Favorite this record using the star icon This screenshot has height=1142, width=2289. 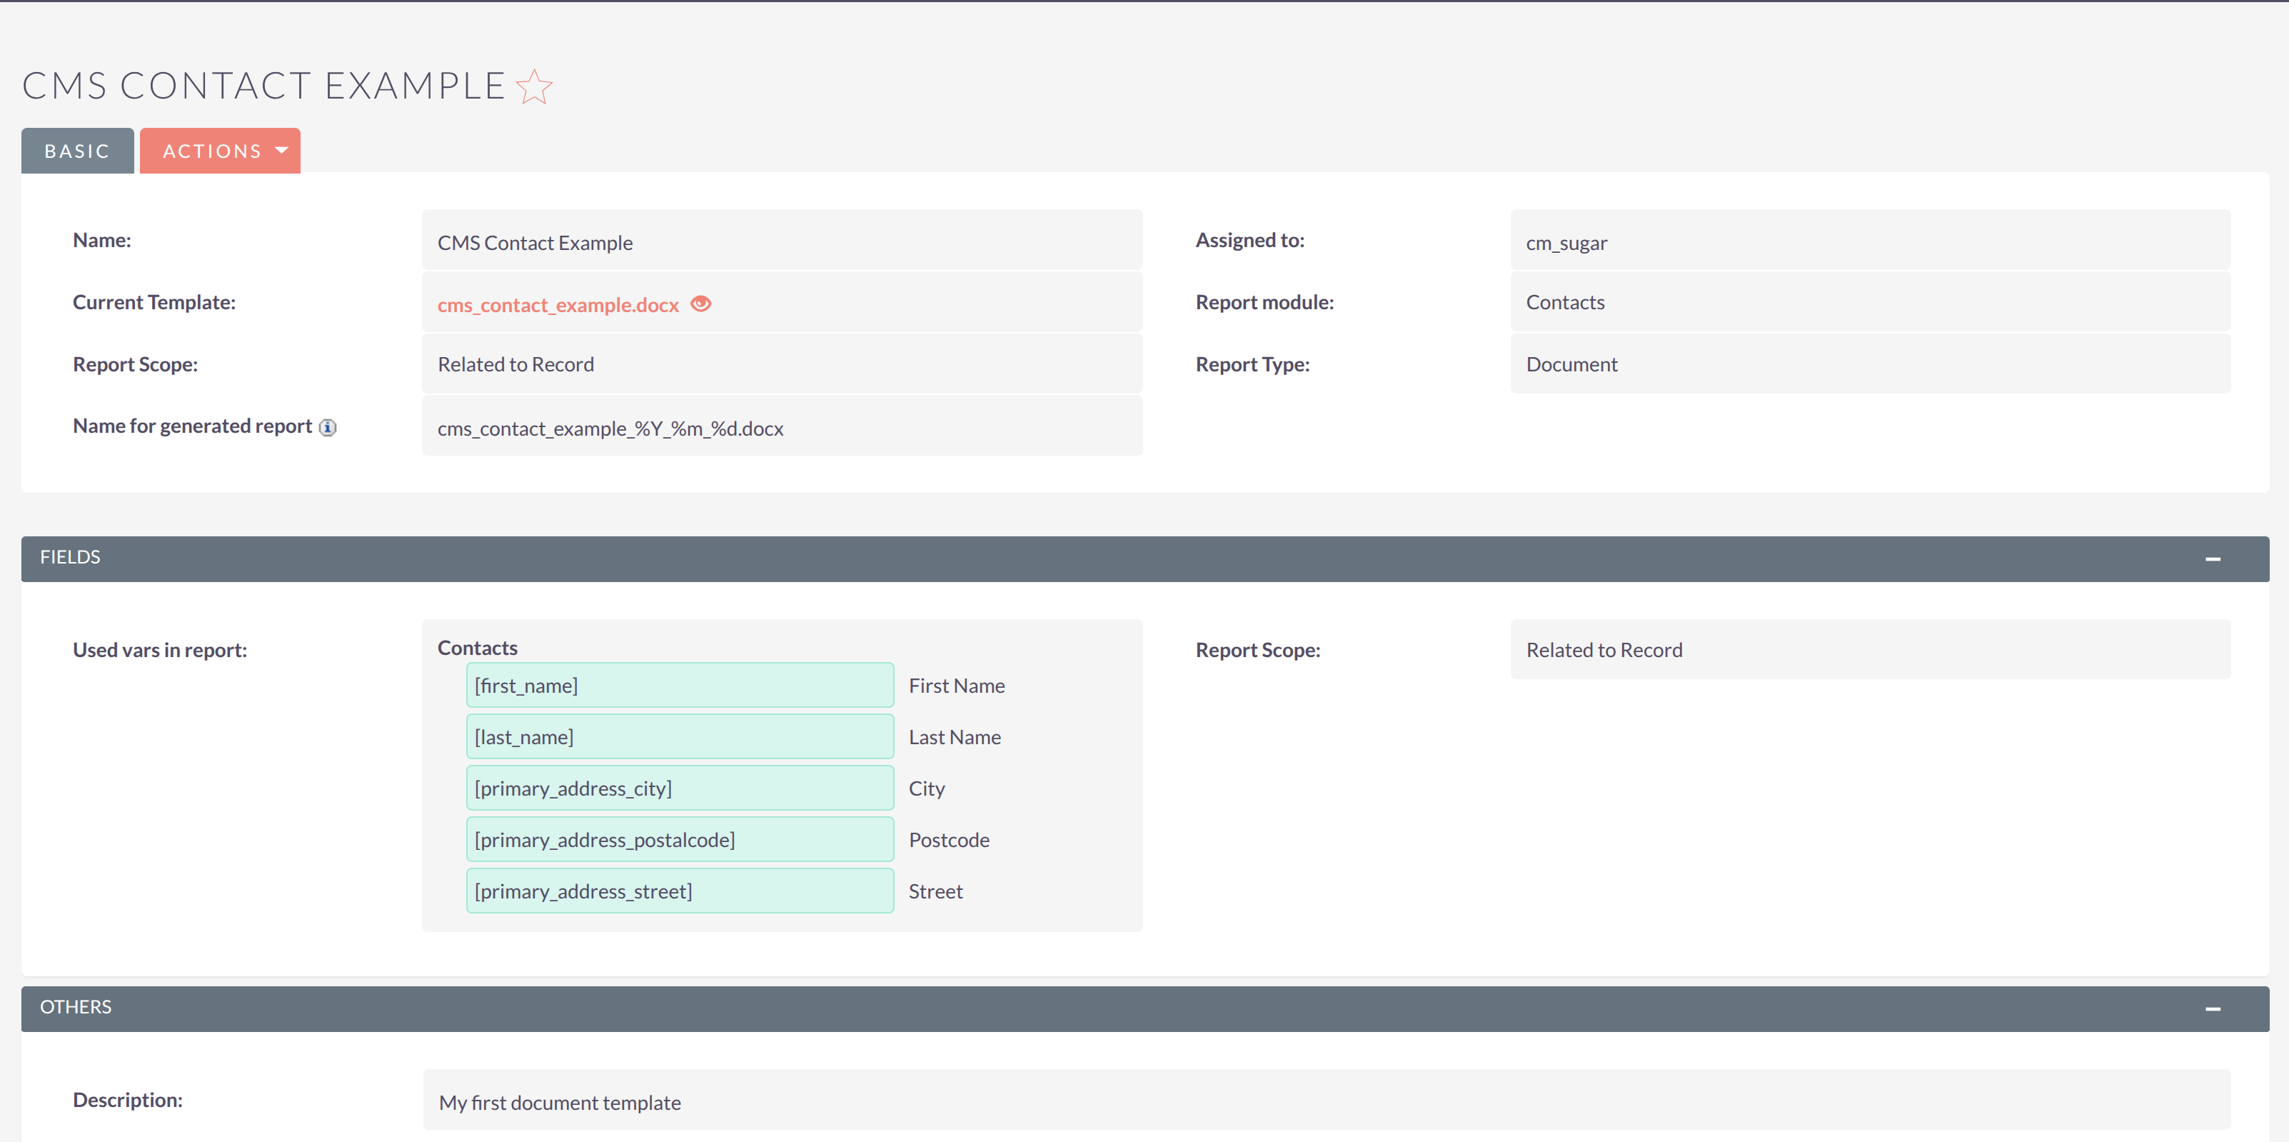click(x=534, y=86)
